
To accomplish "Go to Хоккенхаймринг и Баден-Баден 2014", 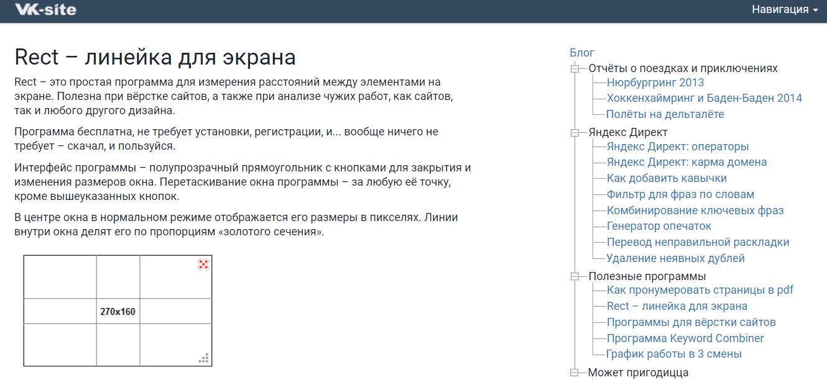I will pos(704,98).
